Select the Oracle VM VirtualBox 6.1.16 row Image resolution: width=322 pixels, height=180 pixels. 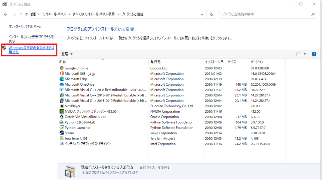[x=86, y=117]
